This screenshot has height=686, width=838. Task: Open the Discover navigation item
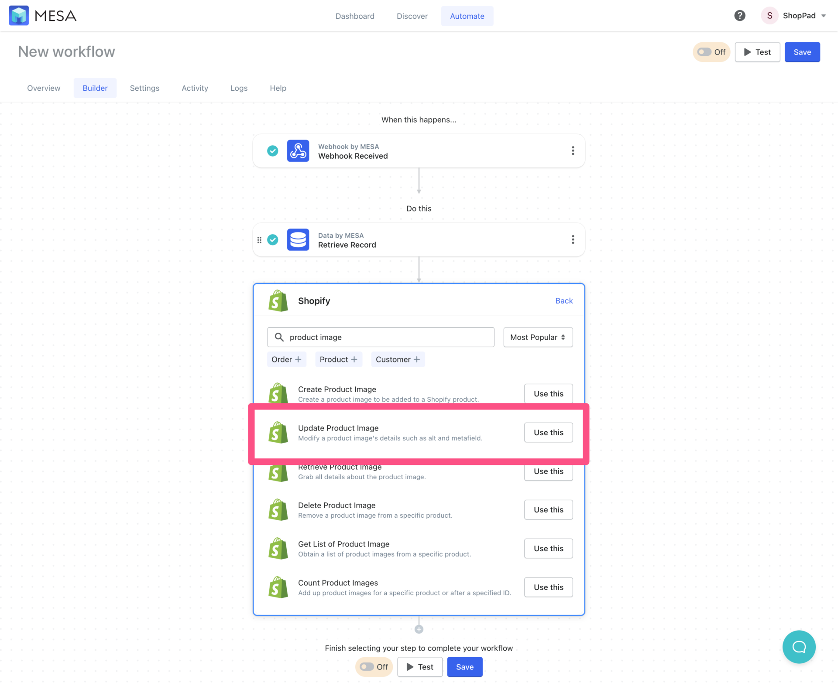[412, 16]
